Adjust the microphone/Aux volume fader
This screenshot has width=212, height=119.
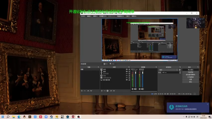click(136, 73)
